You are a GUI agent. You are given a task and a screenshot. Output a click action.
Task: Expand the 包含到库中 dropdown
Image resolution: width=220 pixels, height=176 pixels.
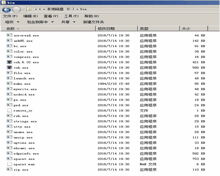pyautogui.click(x=40, y=22)
